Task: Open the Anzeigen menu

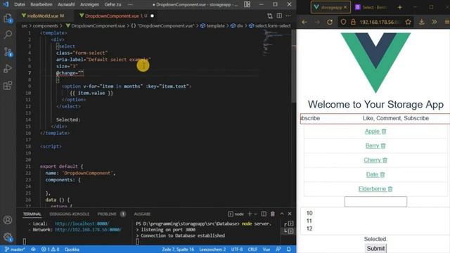Action: click(89, 4)
